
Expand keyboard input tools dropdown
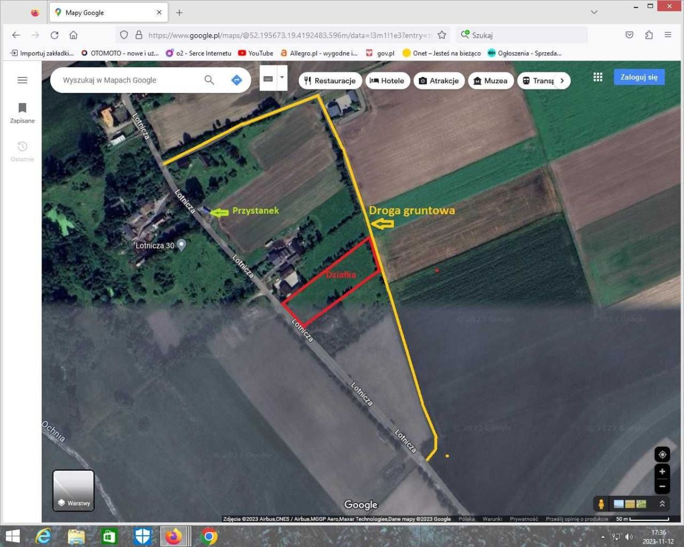coord(282,79)
